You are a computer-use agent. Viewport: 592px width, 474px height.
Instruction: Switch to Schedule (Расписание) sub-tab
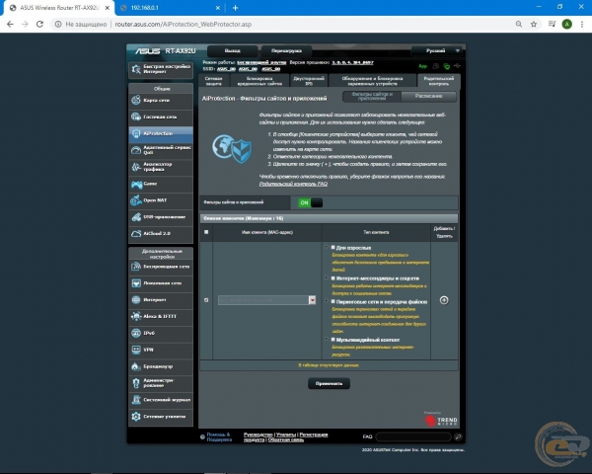(428, 97)
